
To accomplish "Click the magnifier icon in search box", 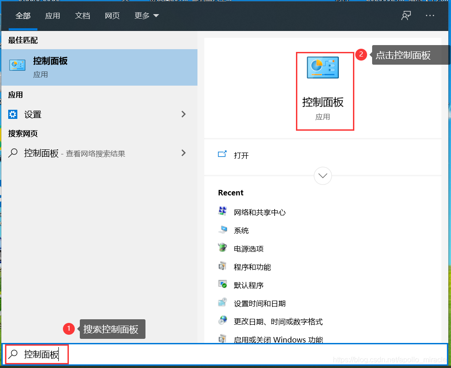I will 13,354.
